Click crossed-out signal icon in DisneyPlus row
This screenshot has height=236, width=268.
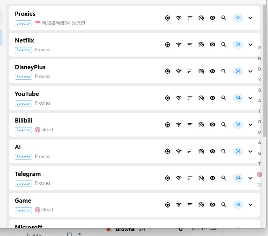(x=201, y=71)
